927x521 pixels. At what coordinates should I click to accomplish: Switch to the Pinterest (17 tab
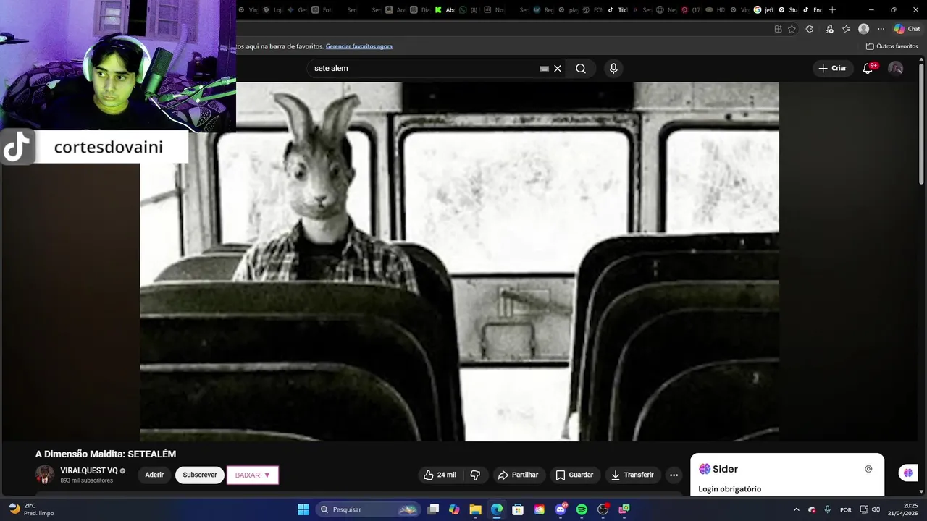click(691, 9)
